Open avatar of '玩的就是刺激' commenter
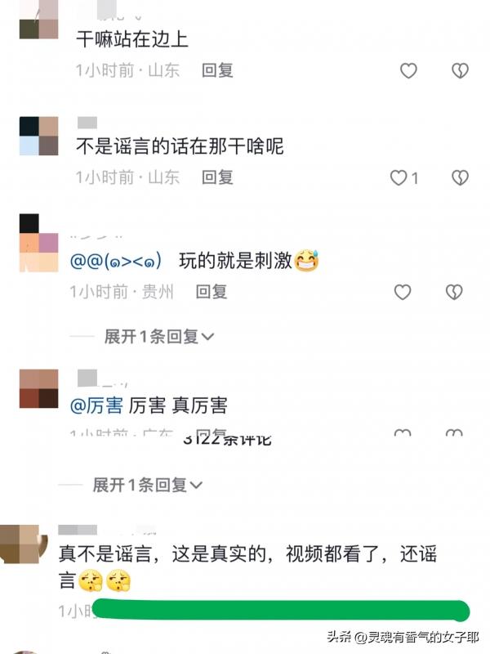Viewport: 490px width, 654px height. tap(38, 243)
